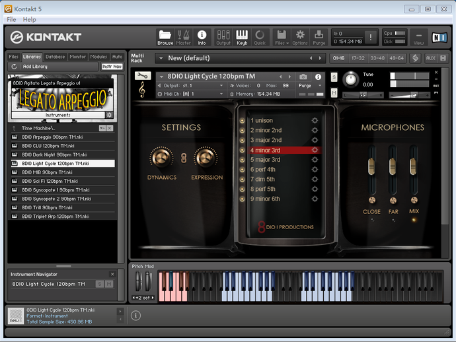Load 8DIO Sci Fi 120bpm TM.nki

coord(63,181)
